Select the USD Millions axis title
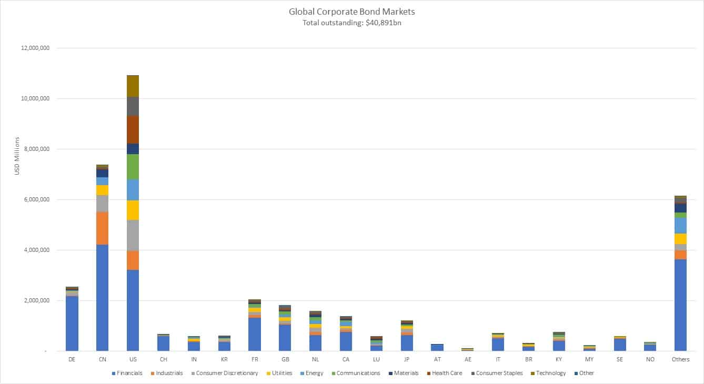704x384 pixels. pos(17,156)
